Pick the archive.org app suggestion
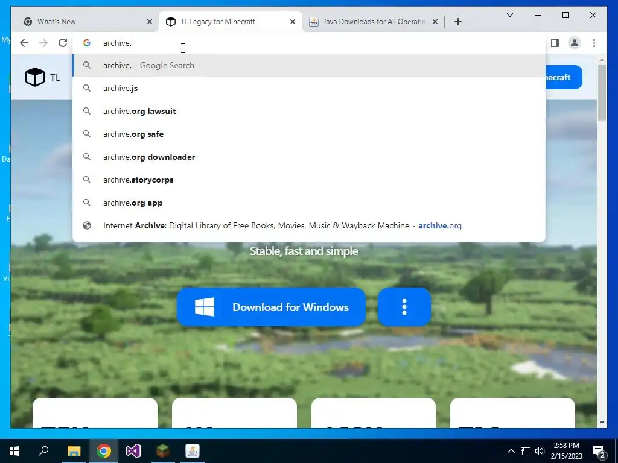Screen dimensions: 618x463 tap(310, 203)
